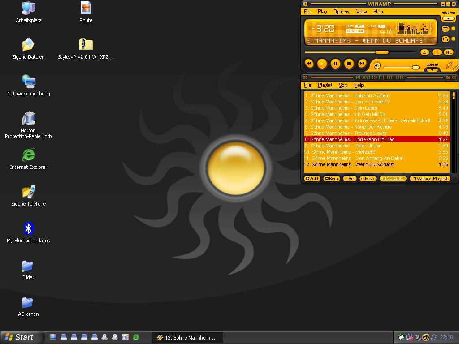459x344 pixels.
Task: Click the Manage Playlist button
Action: pyautogui.click(x=429, y=179)
